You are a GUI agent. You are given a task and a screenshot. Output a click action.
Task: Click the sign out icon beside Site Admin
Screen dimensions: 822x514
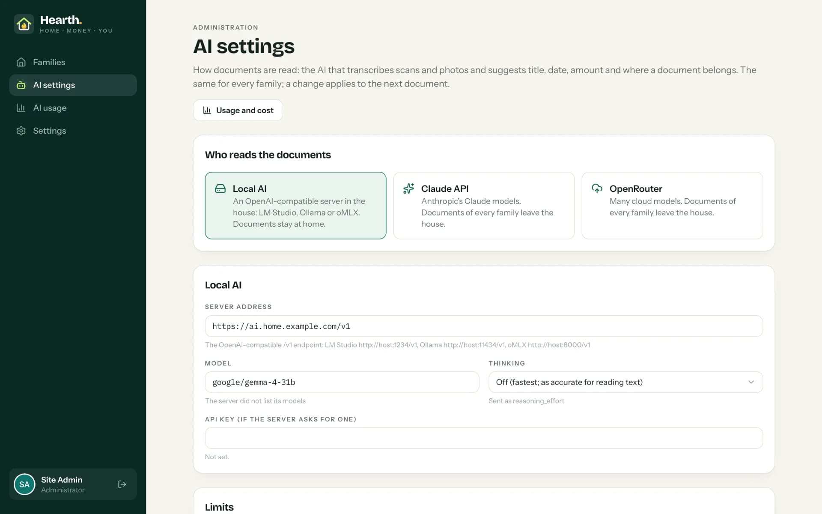(122, 484)
